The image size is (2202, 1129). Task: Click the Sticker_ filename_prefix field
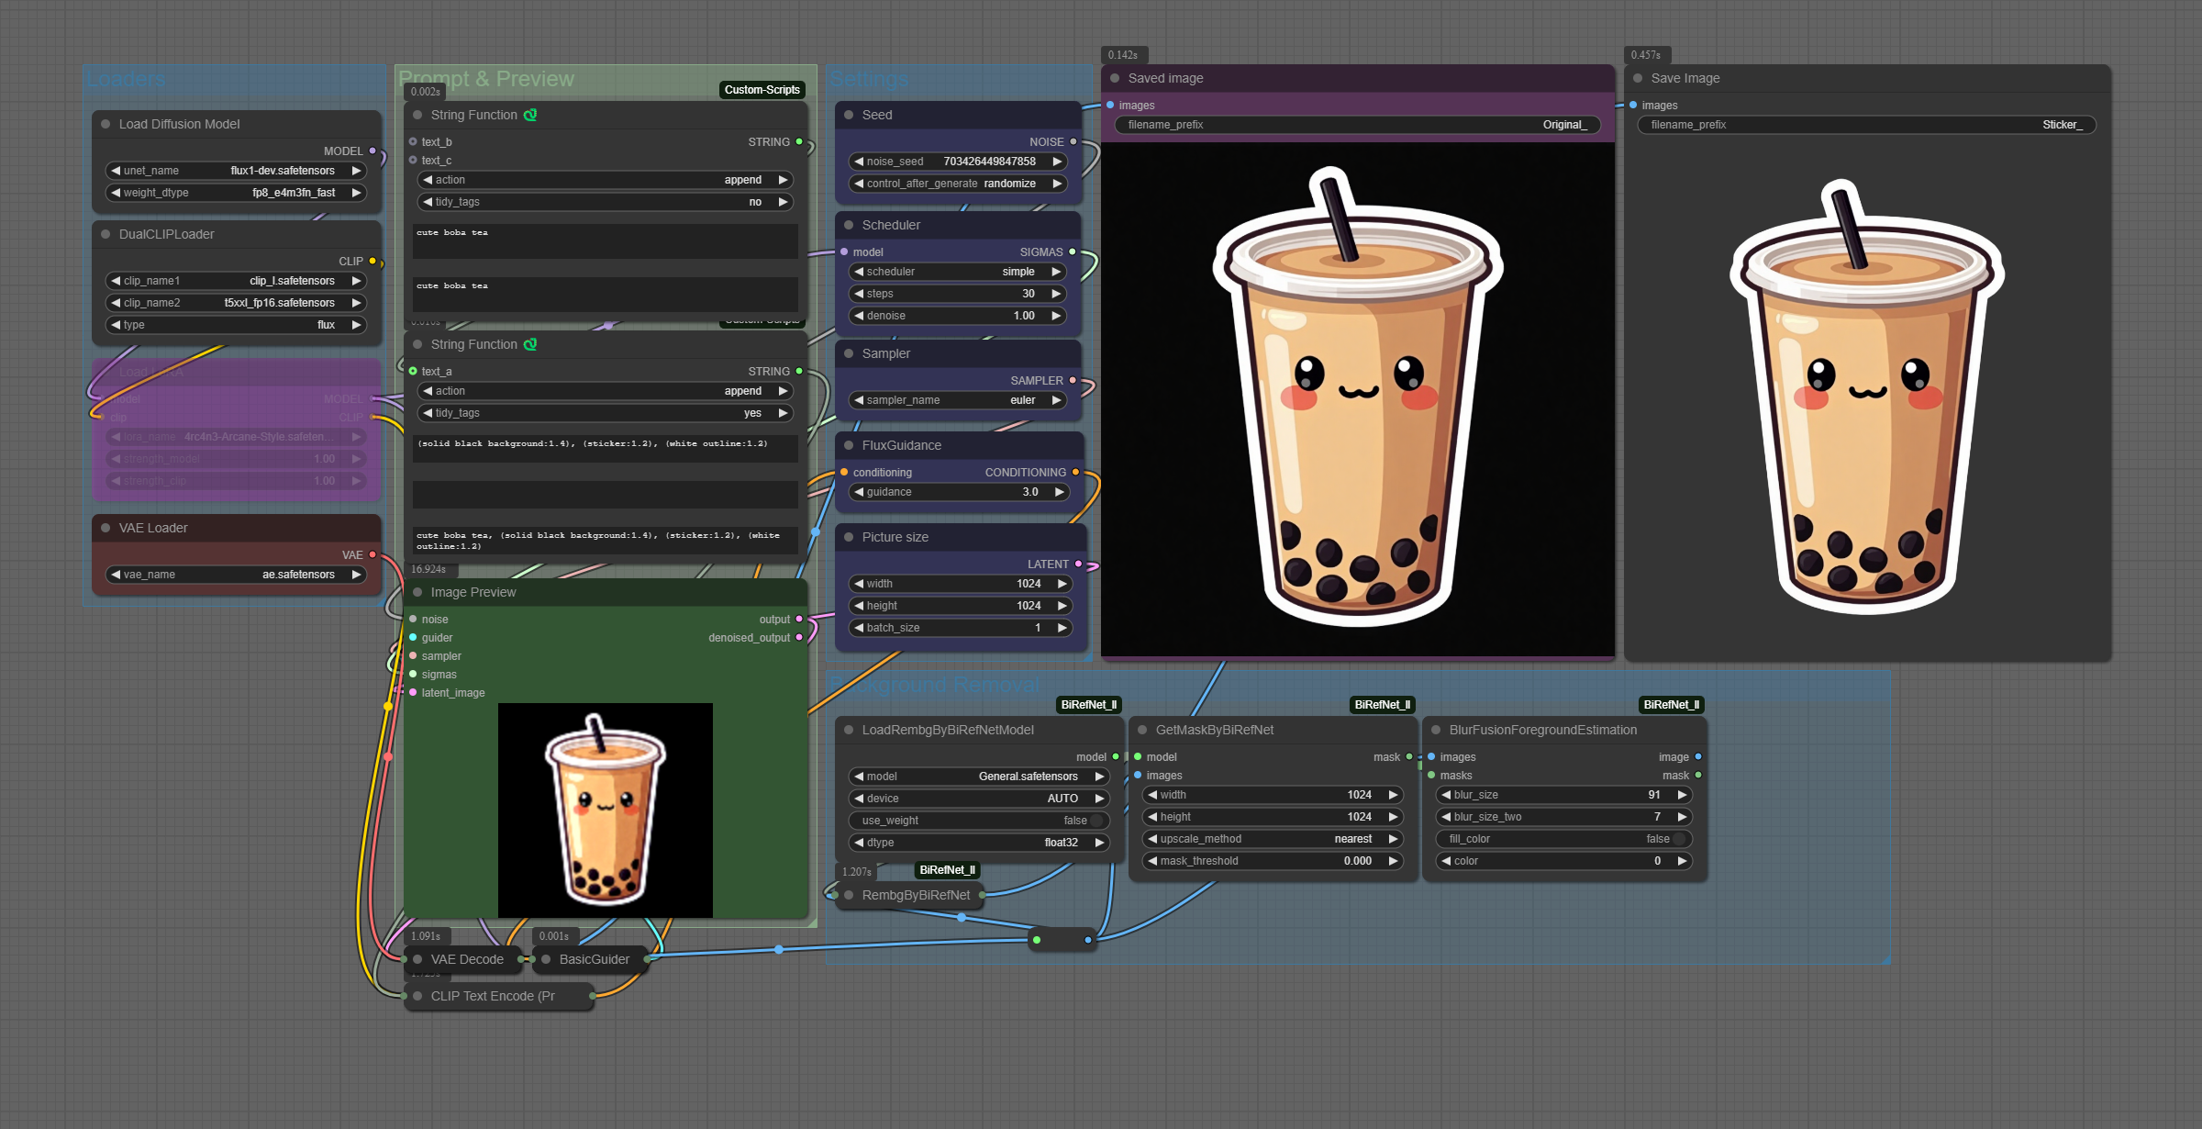[x=1865, y=125]
